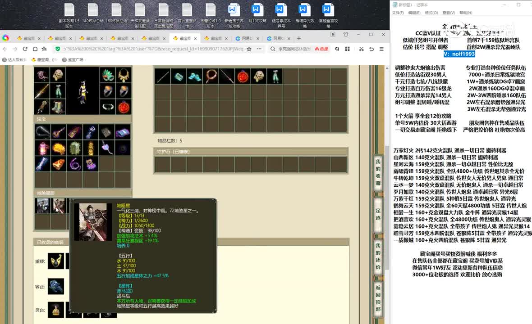This screenshot has width=532, height=324.
Task: Open desktop file 140炼狱总结
Action: (x=92, y=13)
